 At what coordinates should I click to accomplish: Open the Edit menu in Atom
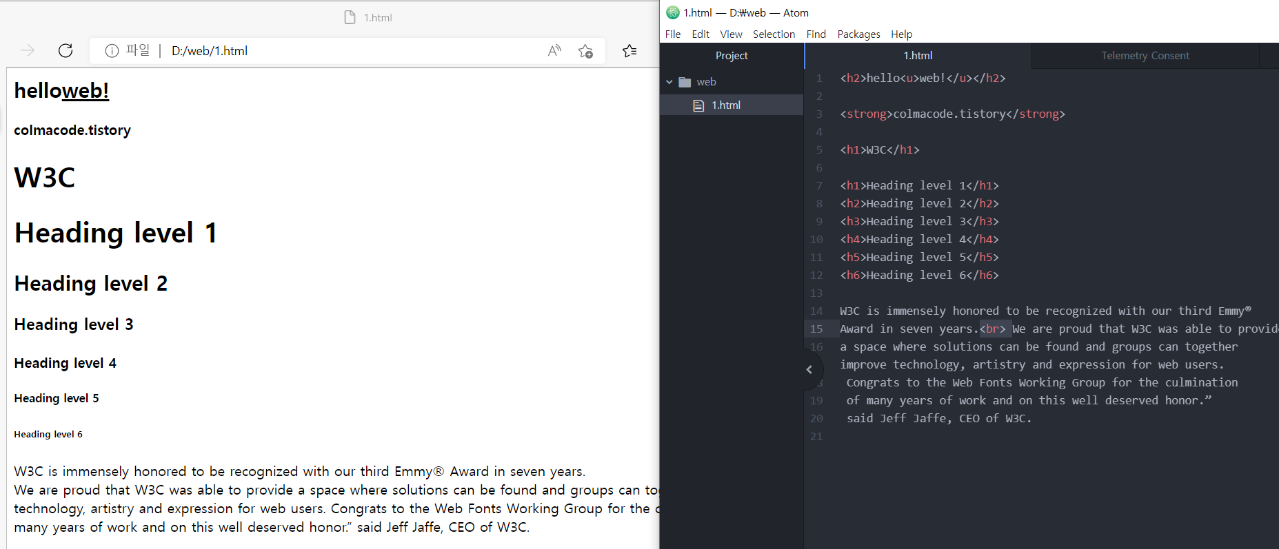[701, 34]
